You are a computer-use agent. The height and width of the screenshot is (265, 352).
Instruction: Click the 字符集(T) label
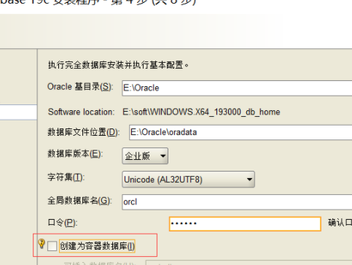tap(66, 177)
